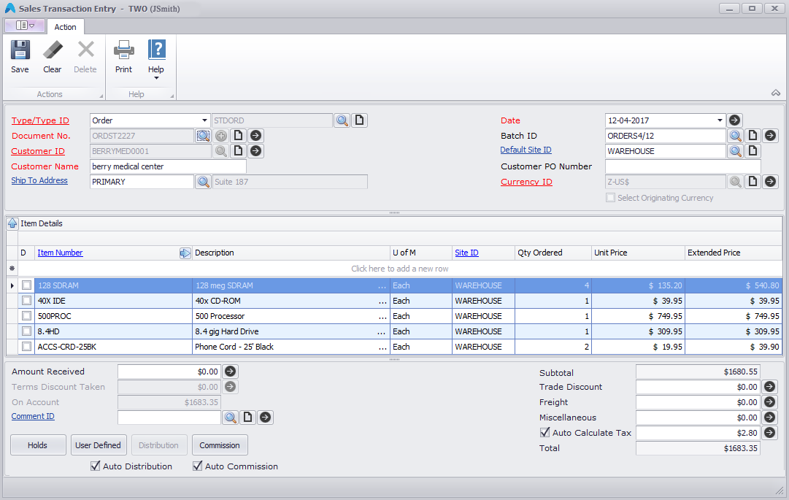Tick the D checkbox for 500PROC
Screen dimensions: 789x500
[27, 316]
